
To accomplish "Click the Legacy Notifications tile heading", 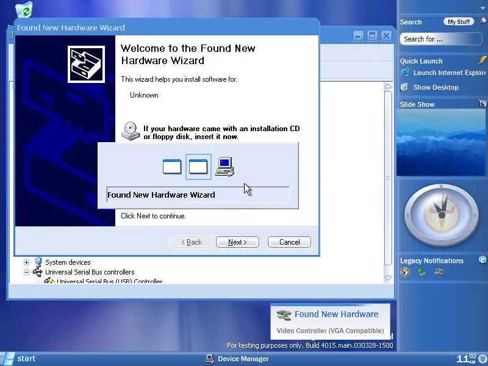I will pos(432,261).
